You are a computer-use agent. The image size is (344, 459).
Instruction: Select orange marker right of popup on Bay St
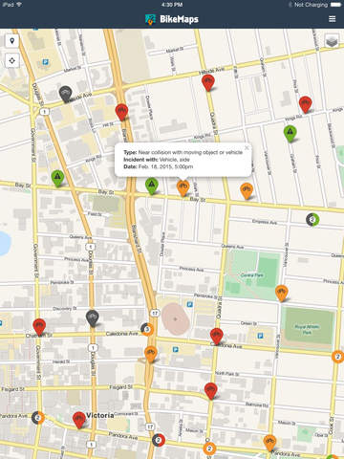(x=247, y=190)
